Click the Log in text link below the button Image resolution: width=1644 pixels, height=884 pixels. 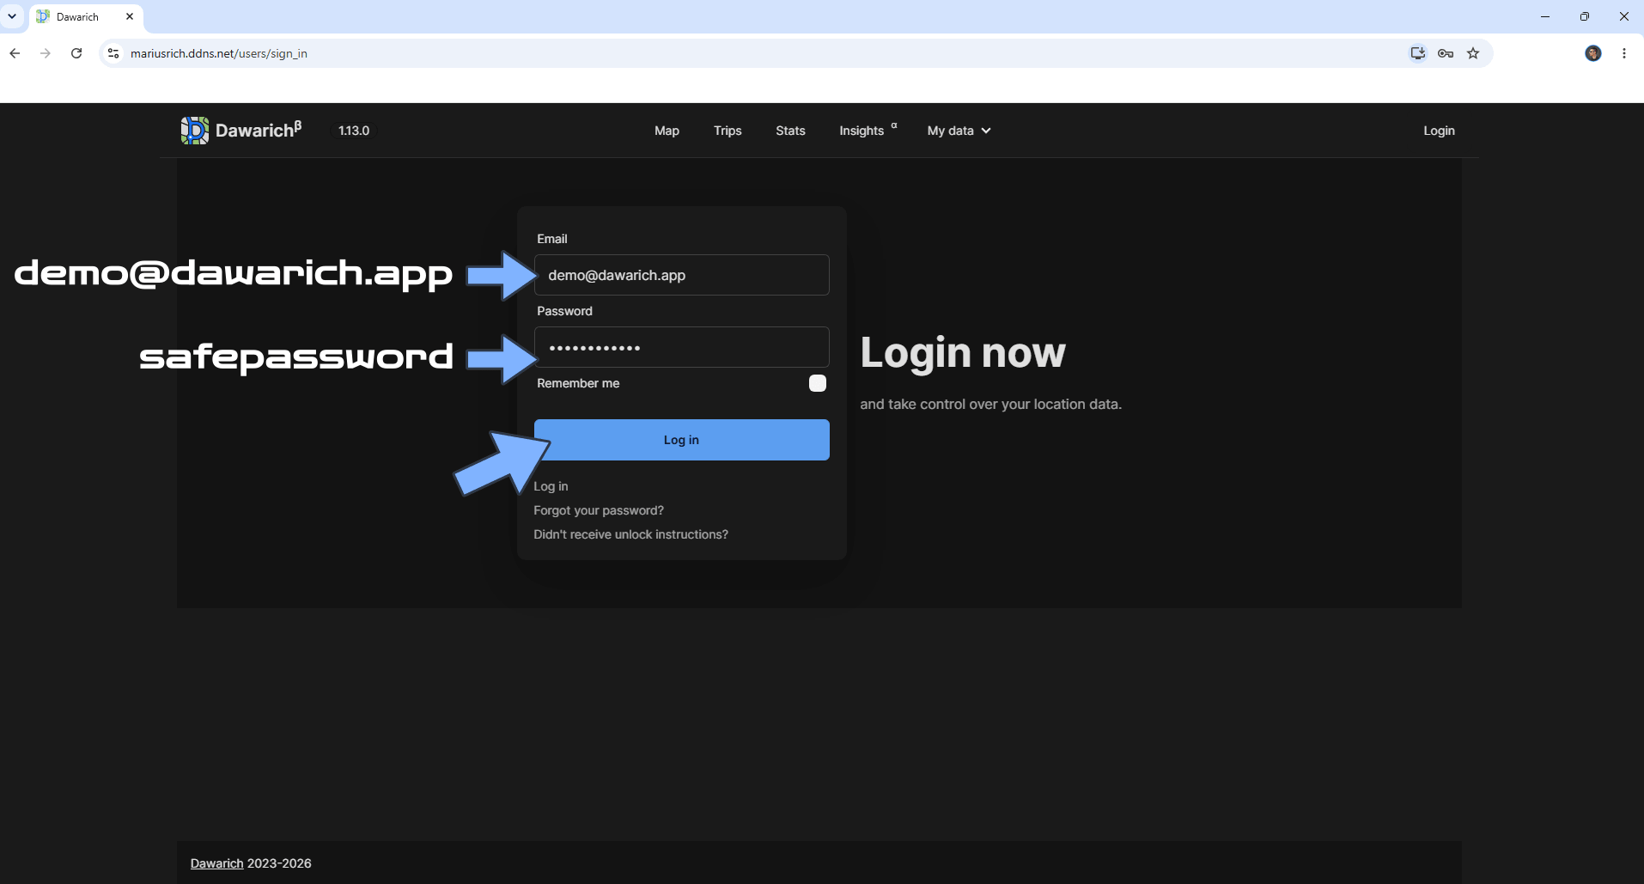tap(551, 486)
